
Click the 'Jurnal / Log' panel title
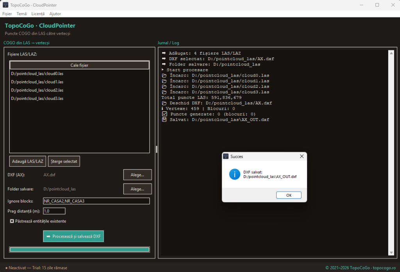pyautogui.click(x=168, y=43)
